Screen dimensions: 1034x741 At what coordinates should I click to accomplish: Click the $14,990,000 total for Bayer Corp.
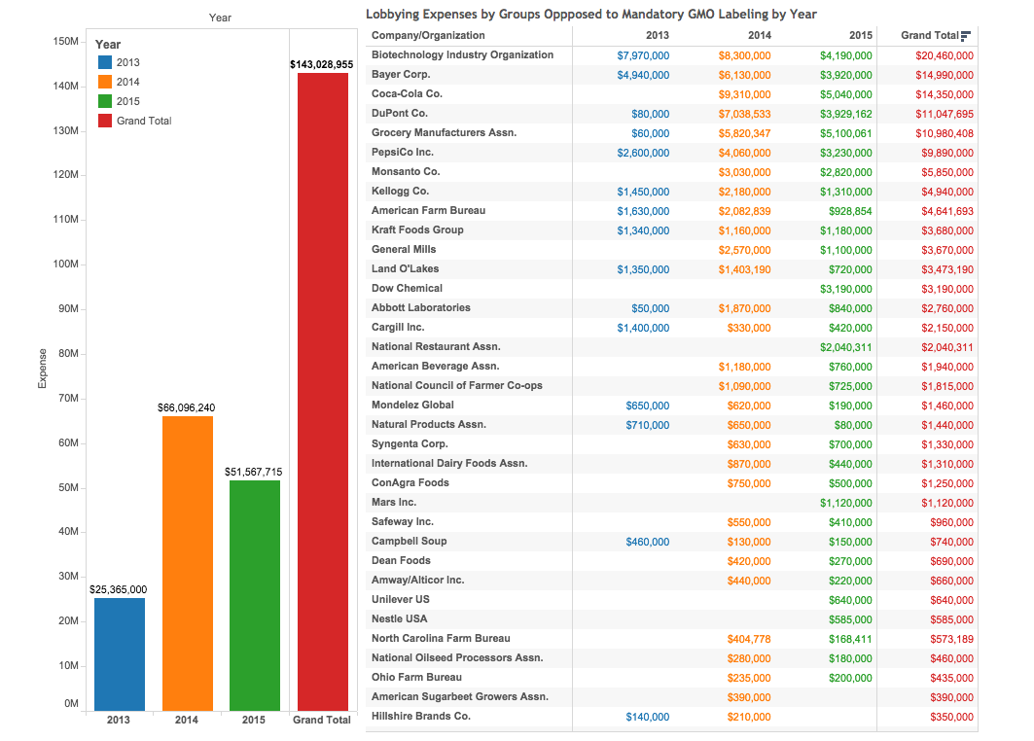pos(945,75)
